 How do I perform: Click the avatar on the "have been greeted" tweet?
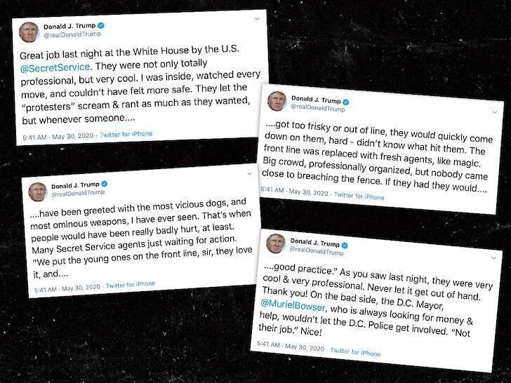coord(37,191)
